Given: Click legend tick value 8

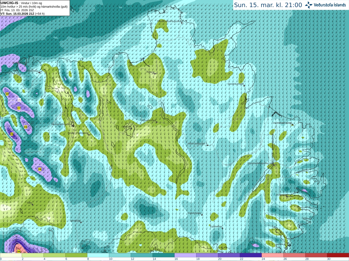Looking at the screenshot, I should [88, 259].
